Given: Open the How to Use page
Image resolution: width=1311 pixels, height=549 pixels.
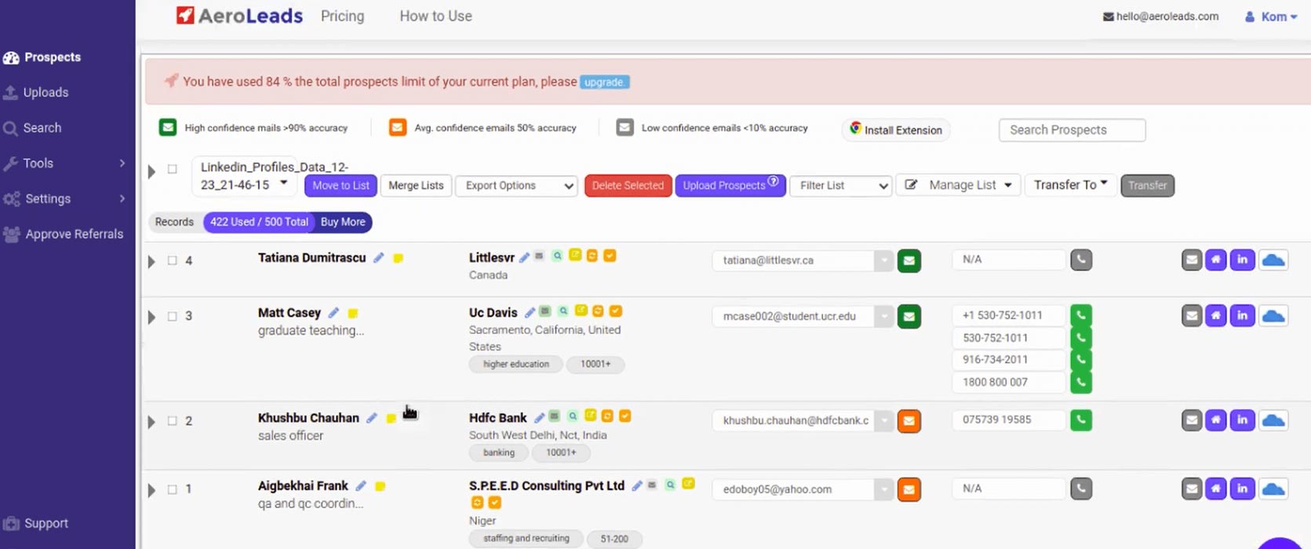Looking at the screenshot, I should (435, 16).
